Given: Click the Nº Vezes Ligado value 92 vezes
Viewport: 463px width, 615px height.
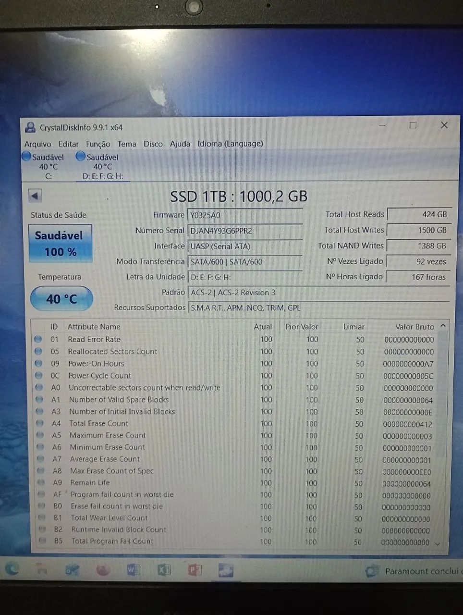Looking at the screenshot, I should tap(419, 261).
